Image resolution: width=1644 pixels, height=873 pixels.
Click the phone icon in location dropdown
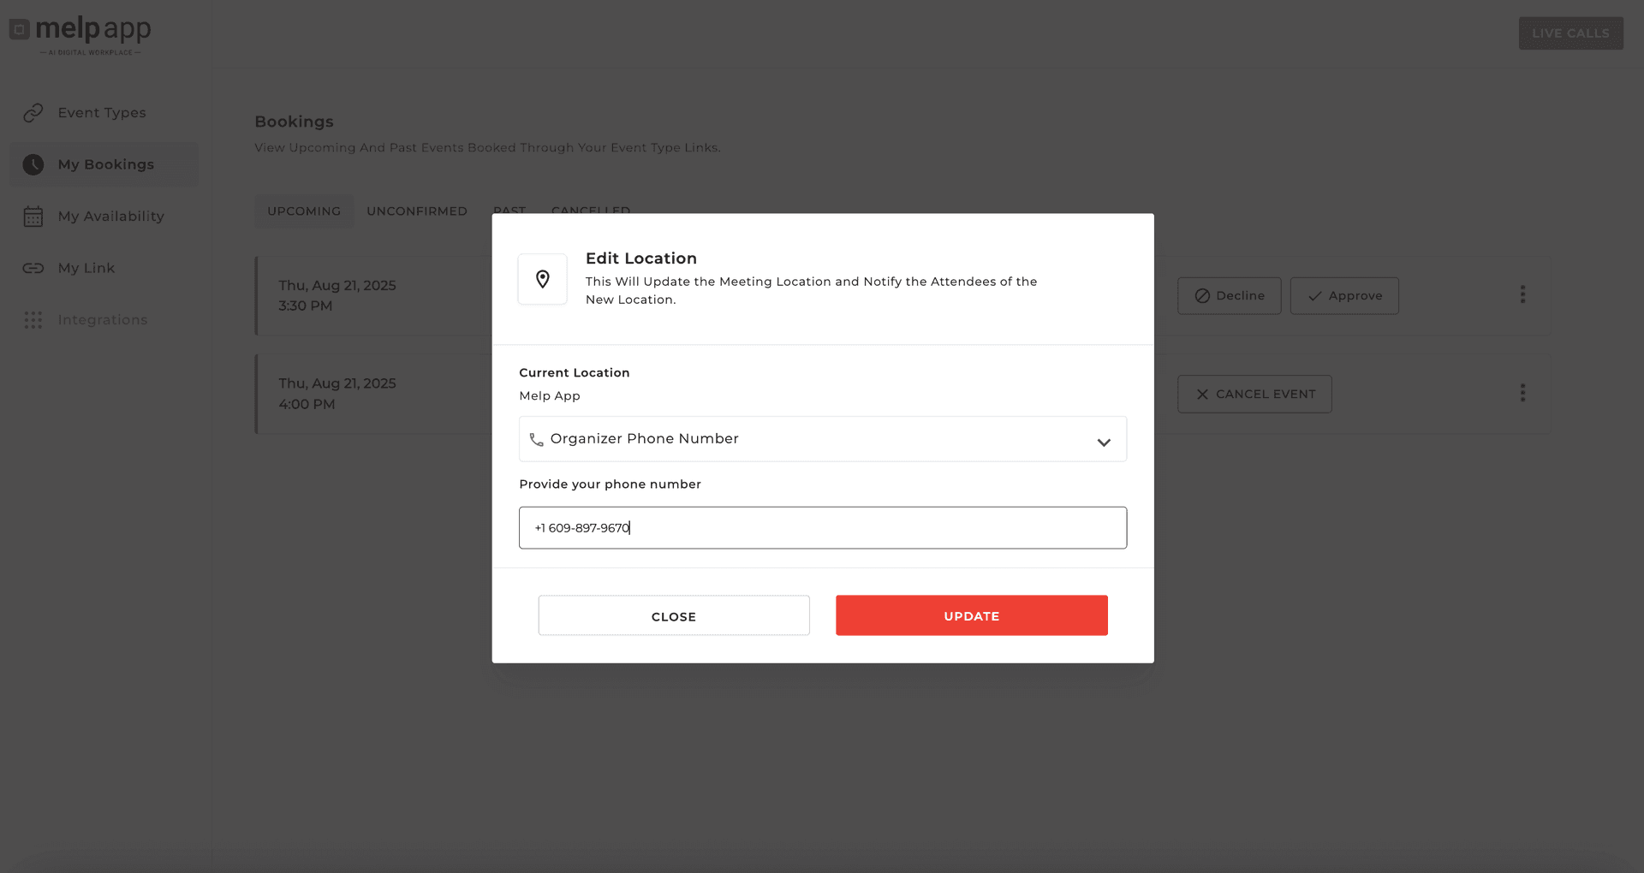(536, 440)
